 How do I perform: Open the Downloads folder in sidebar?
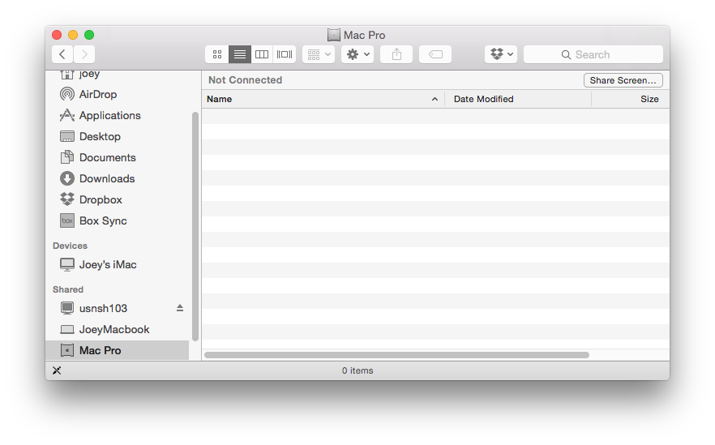(x=118, y=178)
